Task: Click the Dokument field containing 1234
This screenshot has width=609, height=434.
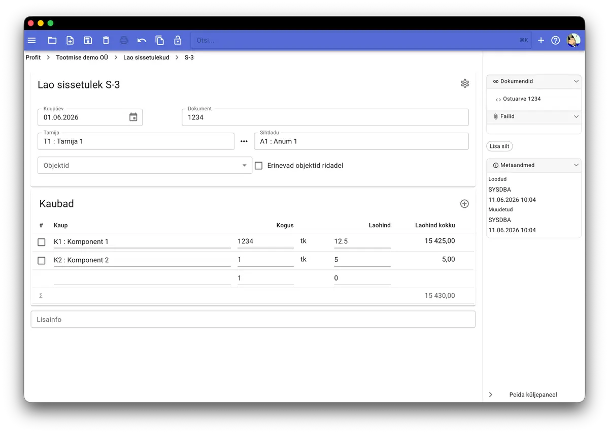Action: pos(325,117)
